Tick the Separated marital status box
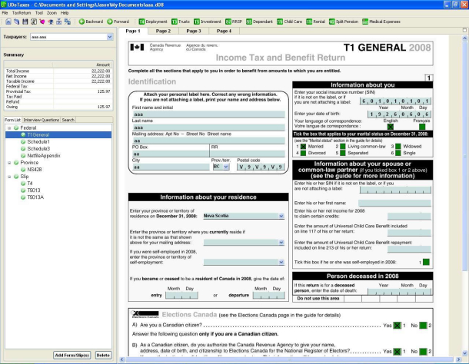Image resolution: width=469 pixels, height=364 pixels. pos(343,153)
